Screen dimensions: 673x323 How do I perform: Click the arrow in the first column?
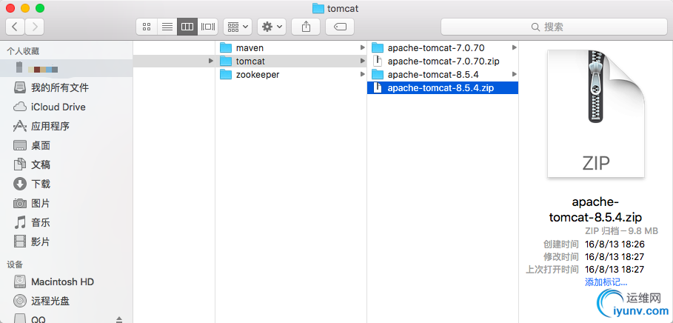[211, 61]
